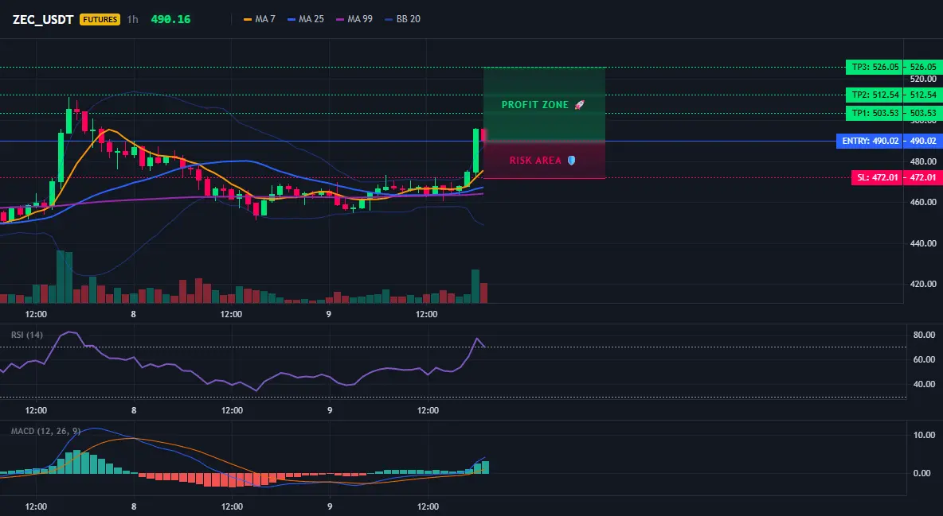Click the 520.00 price axis value
This screenshot has height=516, width=943.
tap(923, 79)
